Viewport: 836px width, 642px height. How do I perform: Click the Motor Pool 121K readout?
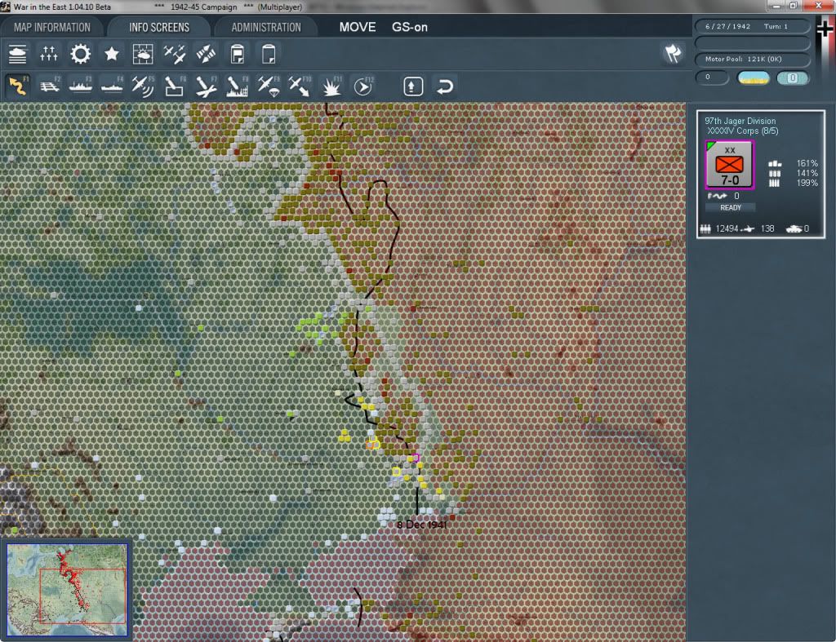point(752,59)
